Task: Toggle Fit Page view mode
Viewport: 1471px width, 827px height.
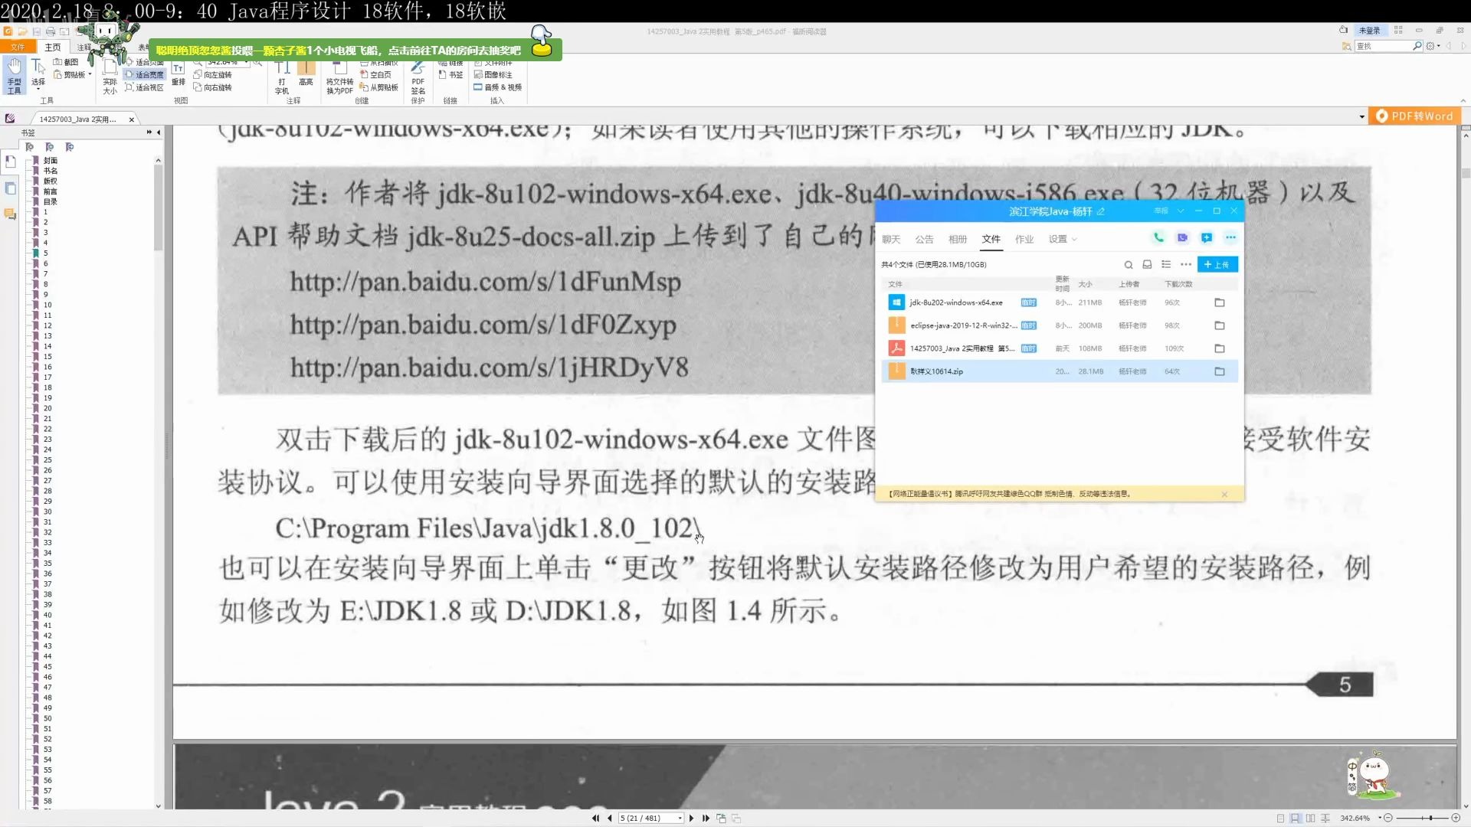Action: (x=145, y=63)
